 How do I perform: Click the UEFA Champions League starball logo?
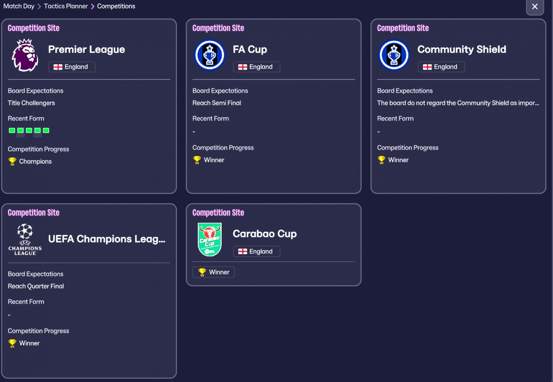pos(25,239)
